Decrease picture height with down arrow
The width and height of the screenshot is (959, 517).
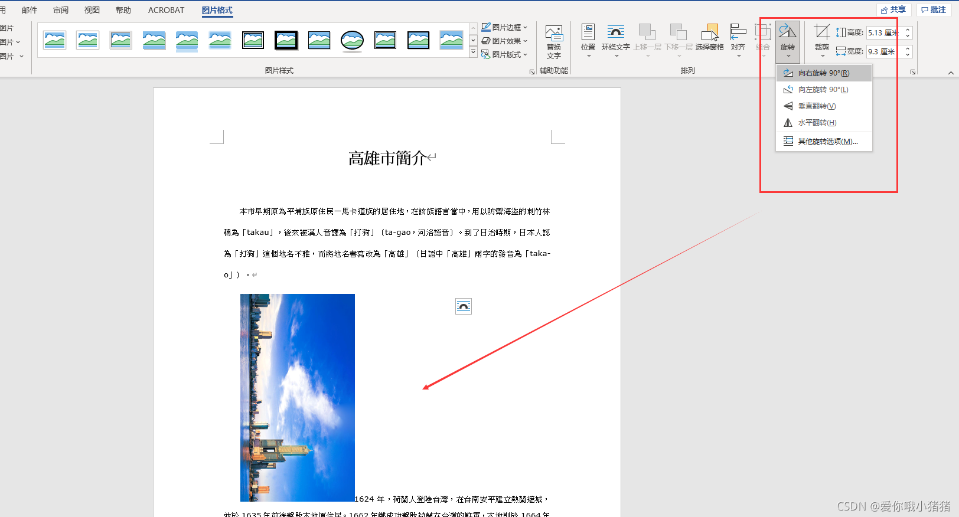(x=908, y=37)
